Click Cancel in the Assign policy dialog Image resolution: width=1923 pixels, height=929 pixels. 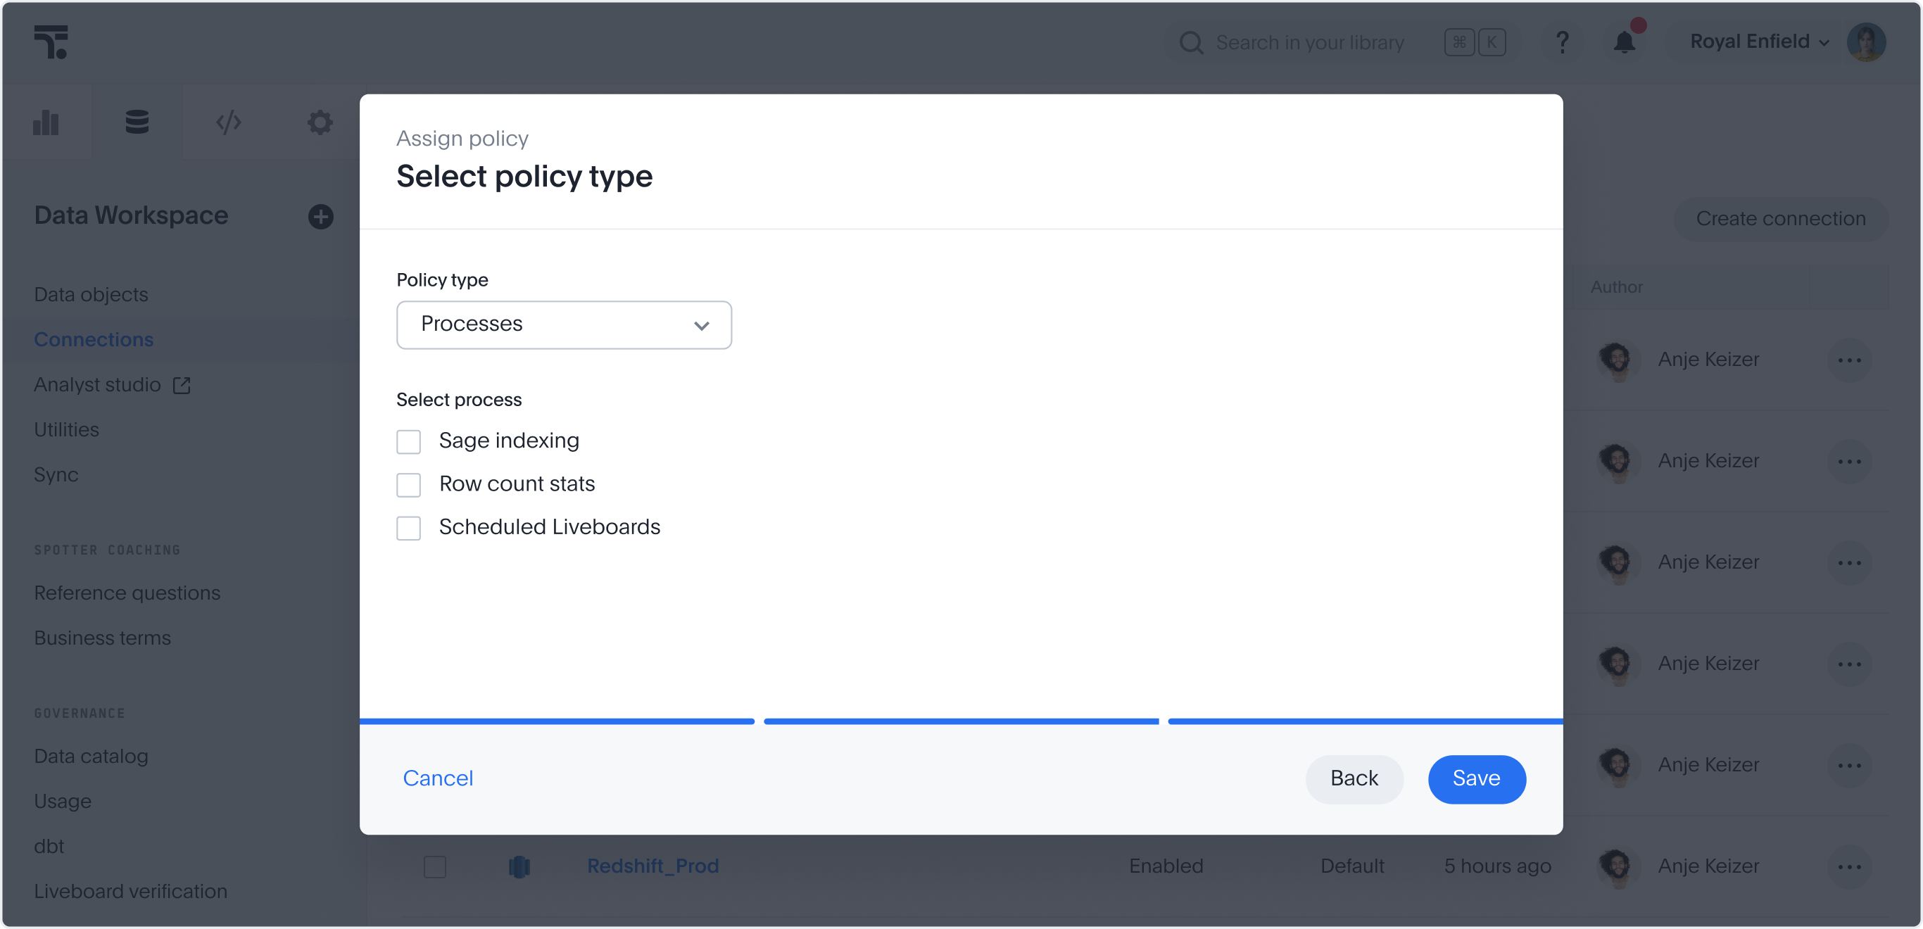click(x=439, y=779)
